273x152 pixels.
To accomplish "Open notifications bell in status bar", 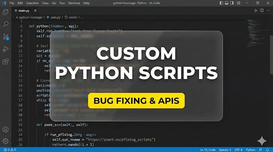I will click(268, 150).
